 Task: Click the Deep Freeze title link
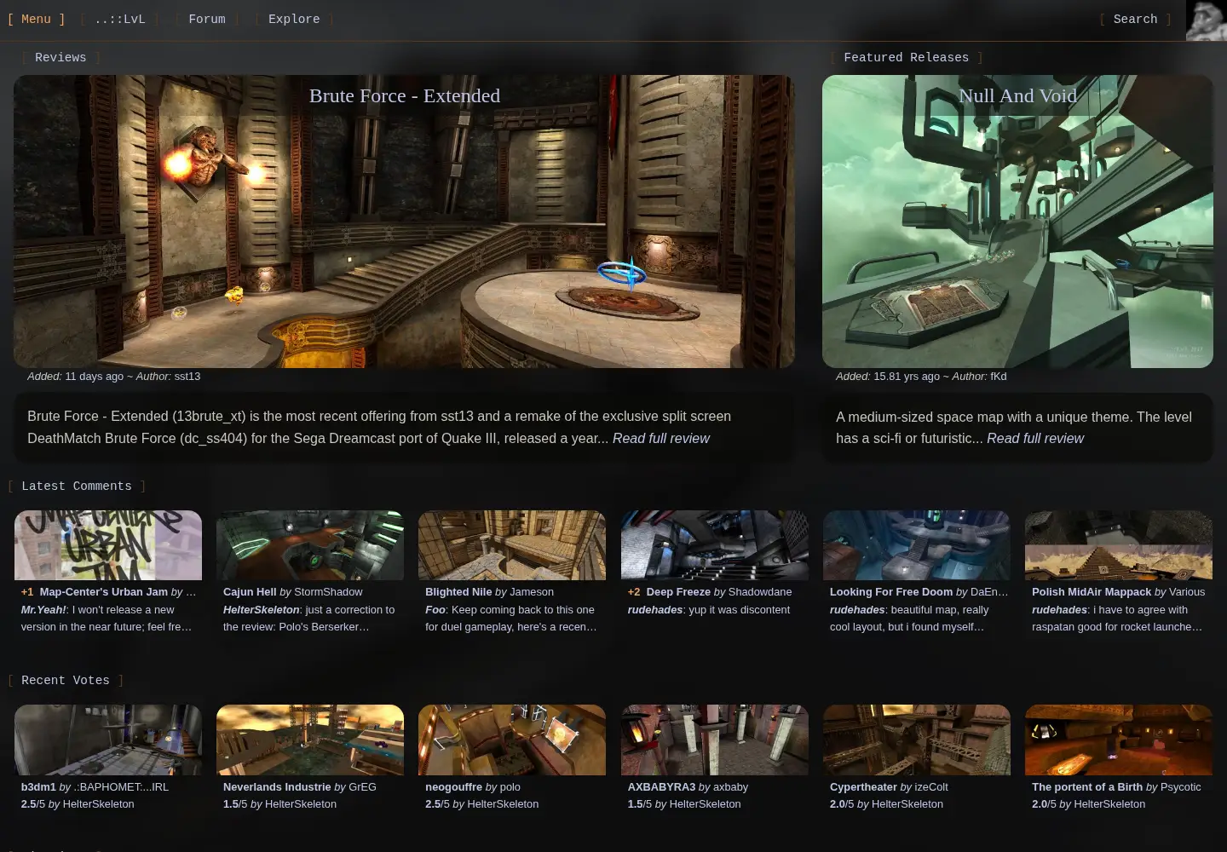click(x=678, y=592)
